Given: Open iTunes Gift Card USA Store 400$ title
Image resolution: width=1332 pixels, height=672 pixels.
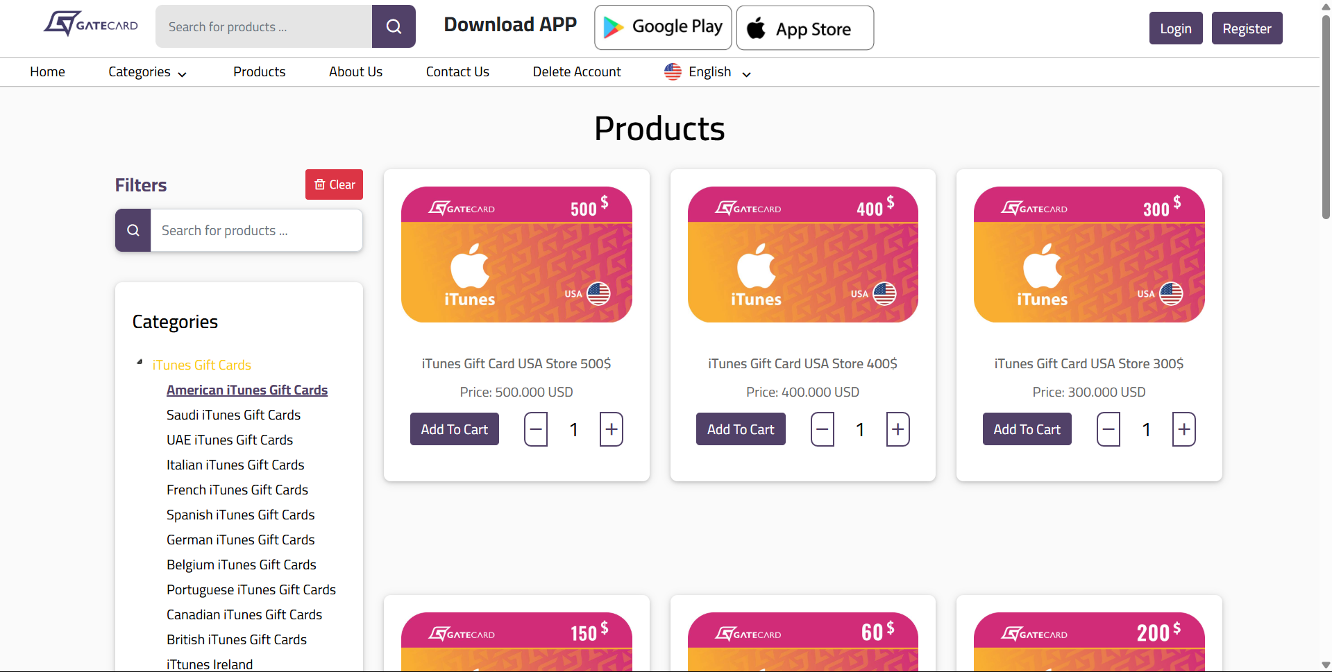Looking at the screenshot, I should tap(803, 363).
